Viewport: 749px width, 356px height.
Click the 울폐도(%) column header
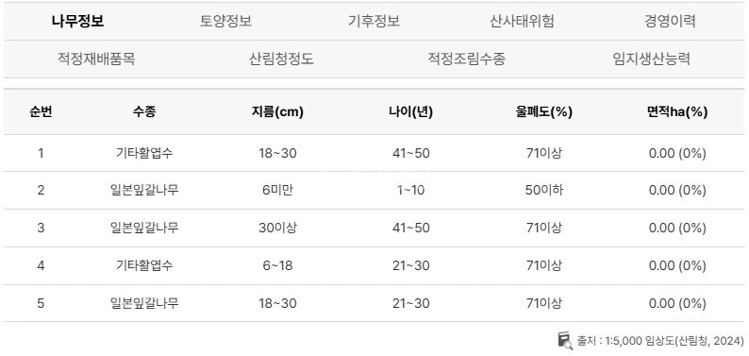click(x=544, y=112)
